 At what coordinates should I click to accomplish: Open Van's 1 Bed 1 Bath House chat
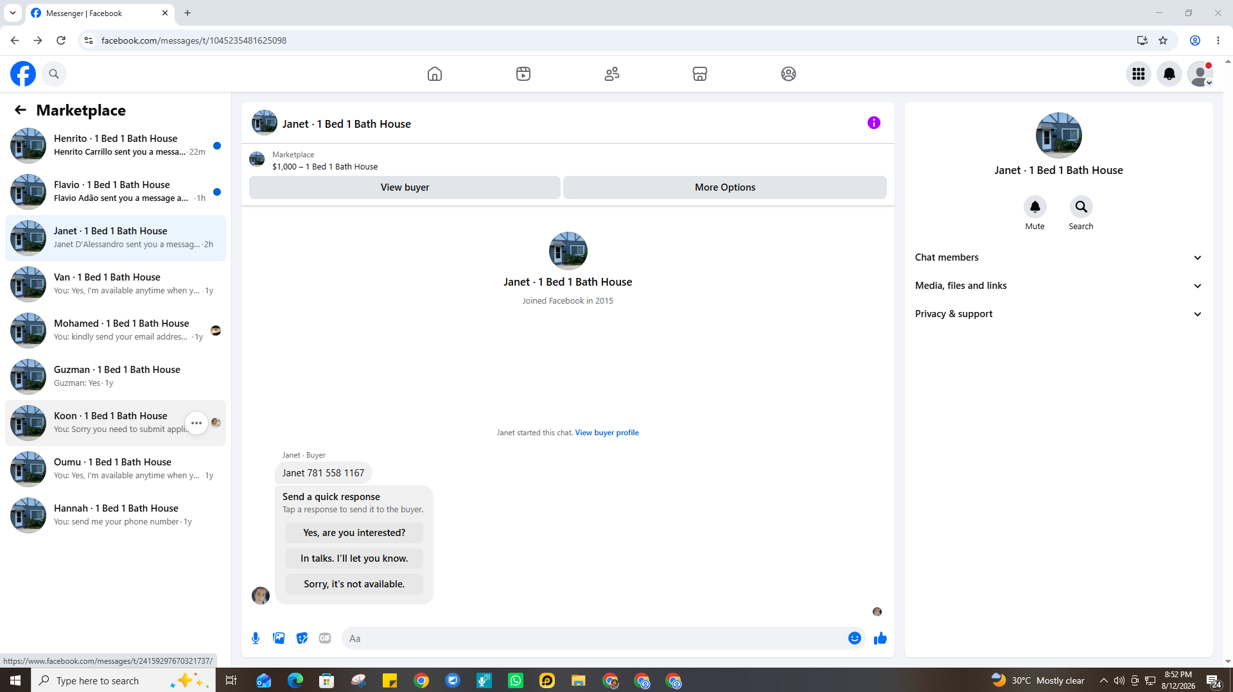[116, 284]
